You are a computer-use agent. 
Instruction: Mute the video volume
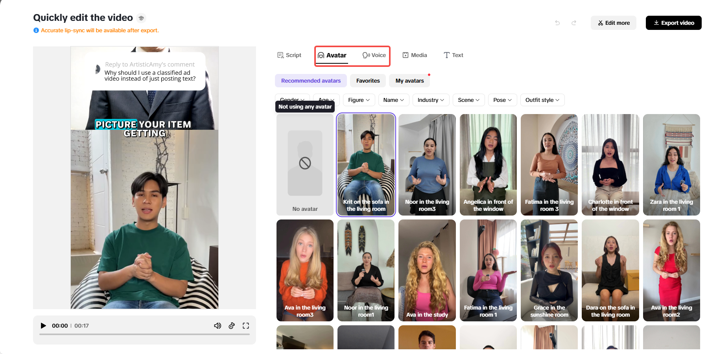click(x=218, y=326)
